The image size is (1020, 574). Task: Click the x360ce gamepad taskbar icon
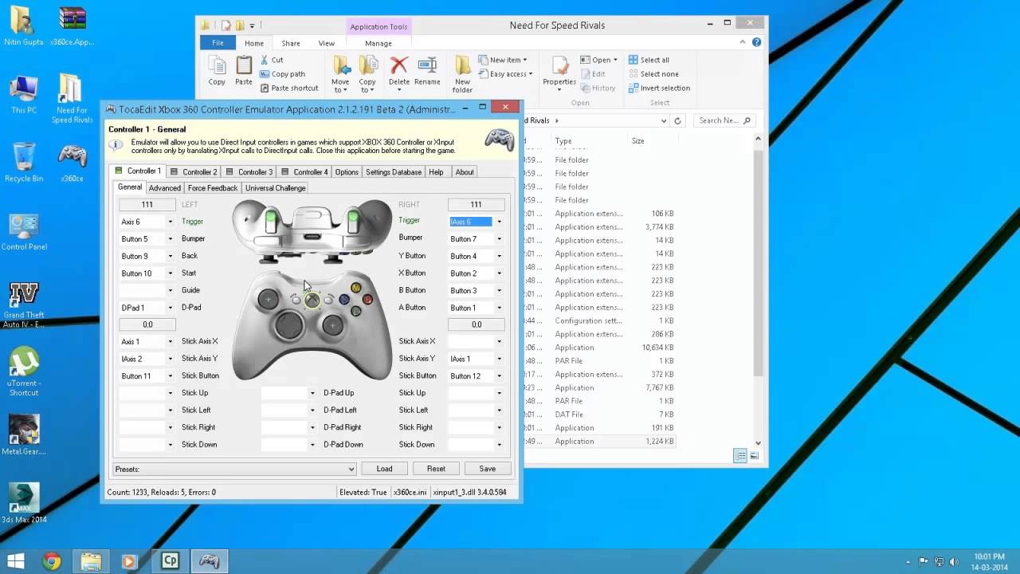(209, 561)
